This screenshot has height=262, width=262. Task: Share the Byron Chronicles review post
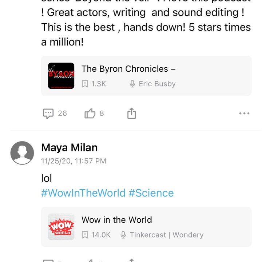(x=132, y=113)
